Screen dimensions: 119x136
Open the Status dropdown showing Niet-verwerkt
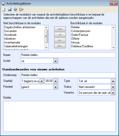click(x=113, y=87)
